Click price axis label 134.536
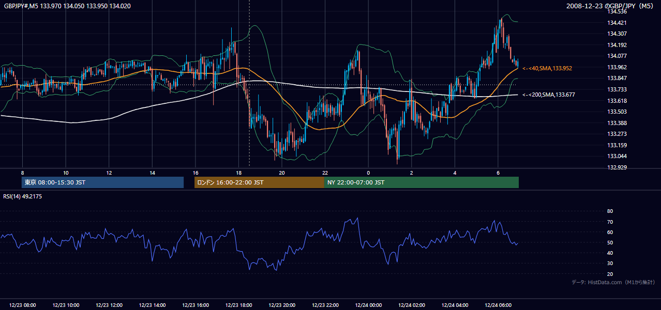The image size is (661, 310). (617, 11)
